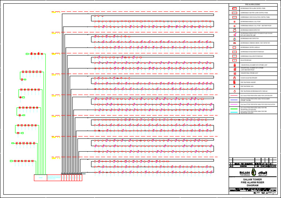Viewport: 281px width, 198px height.
Task: Select the 'SALAM TOWER' title text
Action: pyautogui.click(x=252, y=179)
